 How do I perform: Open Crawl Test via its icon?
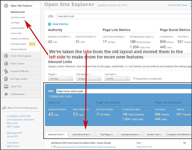[6, 86]
